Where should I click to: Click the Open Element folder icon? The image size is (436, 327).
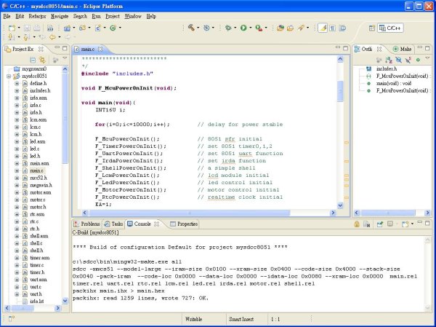pyautogui.click(x=290, y=28)
